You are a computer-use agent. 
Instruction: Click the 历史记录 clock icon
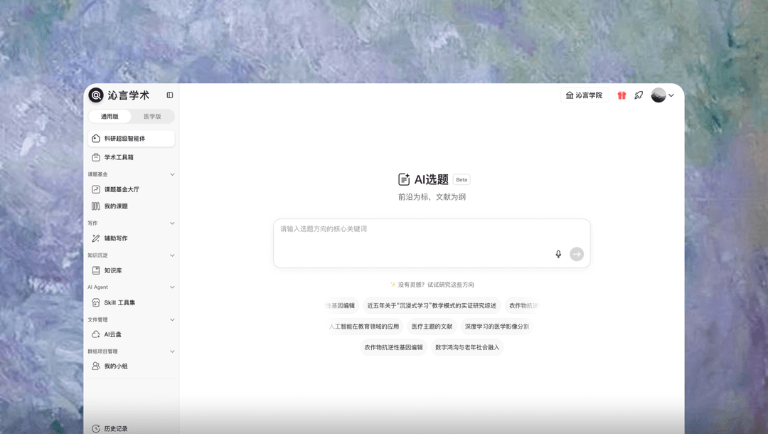(x=96, y=428)
